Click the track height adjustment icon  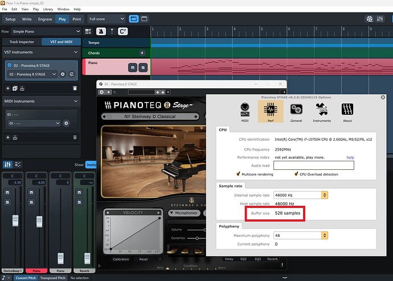coord(88,31)
